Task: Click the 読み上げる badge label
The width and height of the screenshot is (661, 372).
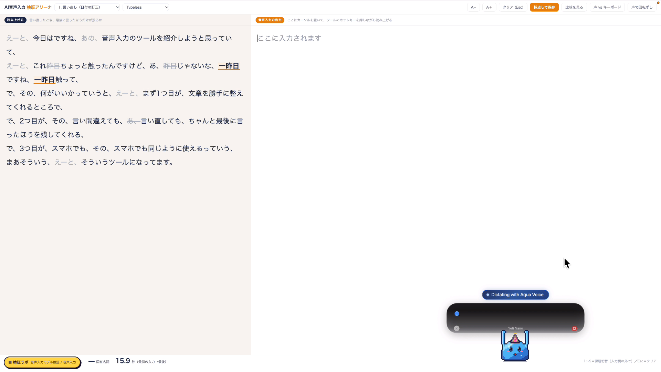Action: click(15, 20)
